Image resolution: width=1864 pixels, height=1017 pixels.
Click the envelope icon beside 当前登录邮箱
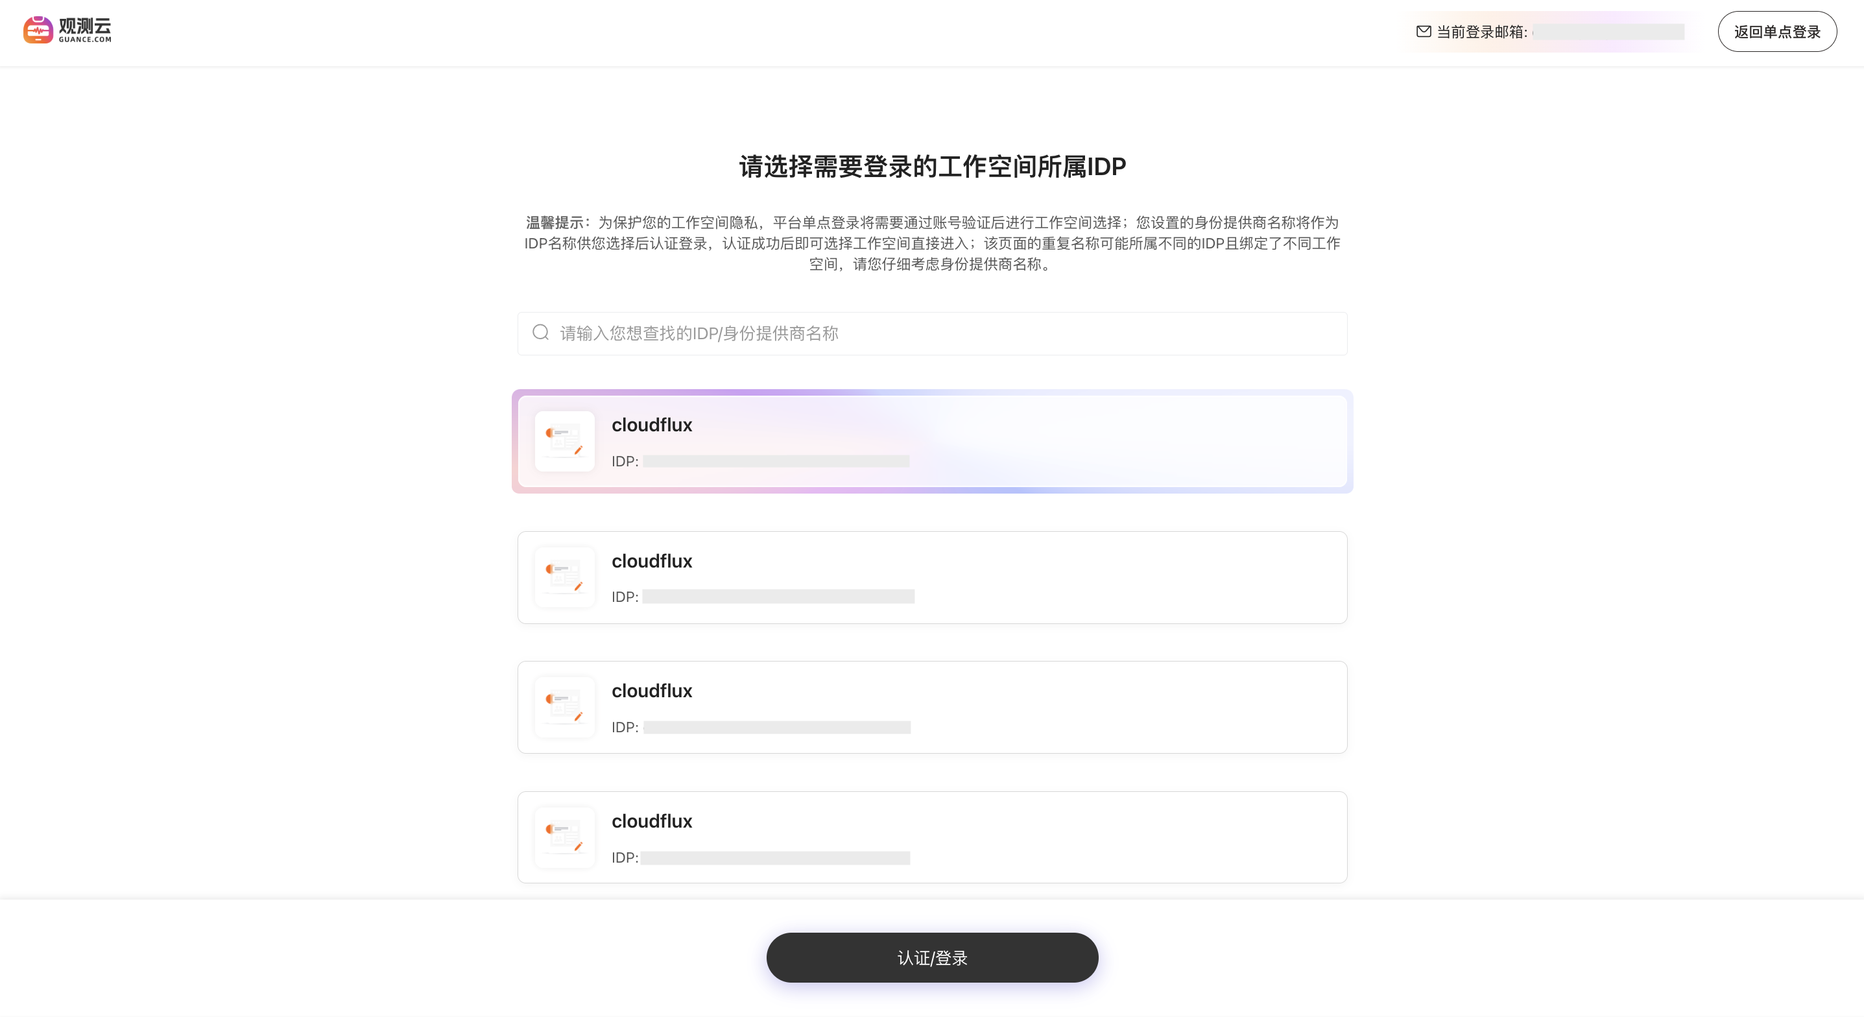click(x=1424, y=31)
